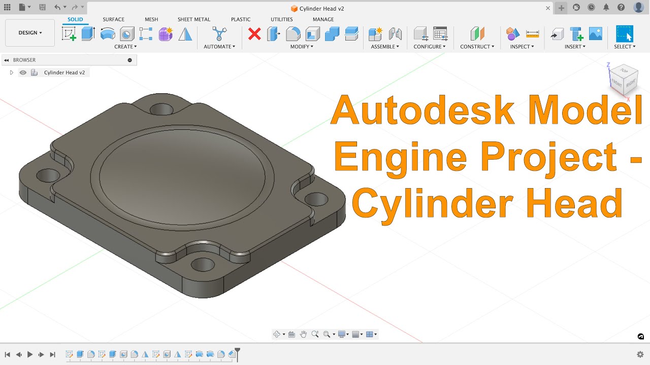Switch to the MESH tab
The height and width of the screenshot is (365, 650).
[x=151, y=19]
